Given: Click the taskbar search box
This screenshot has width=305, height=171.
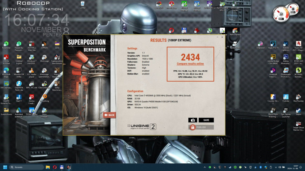Looking at the screenshot, I should (26, 167).
